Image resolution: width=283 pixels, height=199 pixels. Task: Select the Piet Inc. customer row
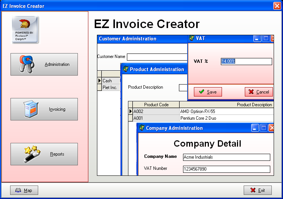click(x=110, y=88)
